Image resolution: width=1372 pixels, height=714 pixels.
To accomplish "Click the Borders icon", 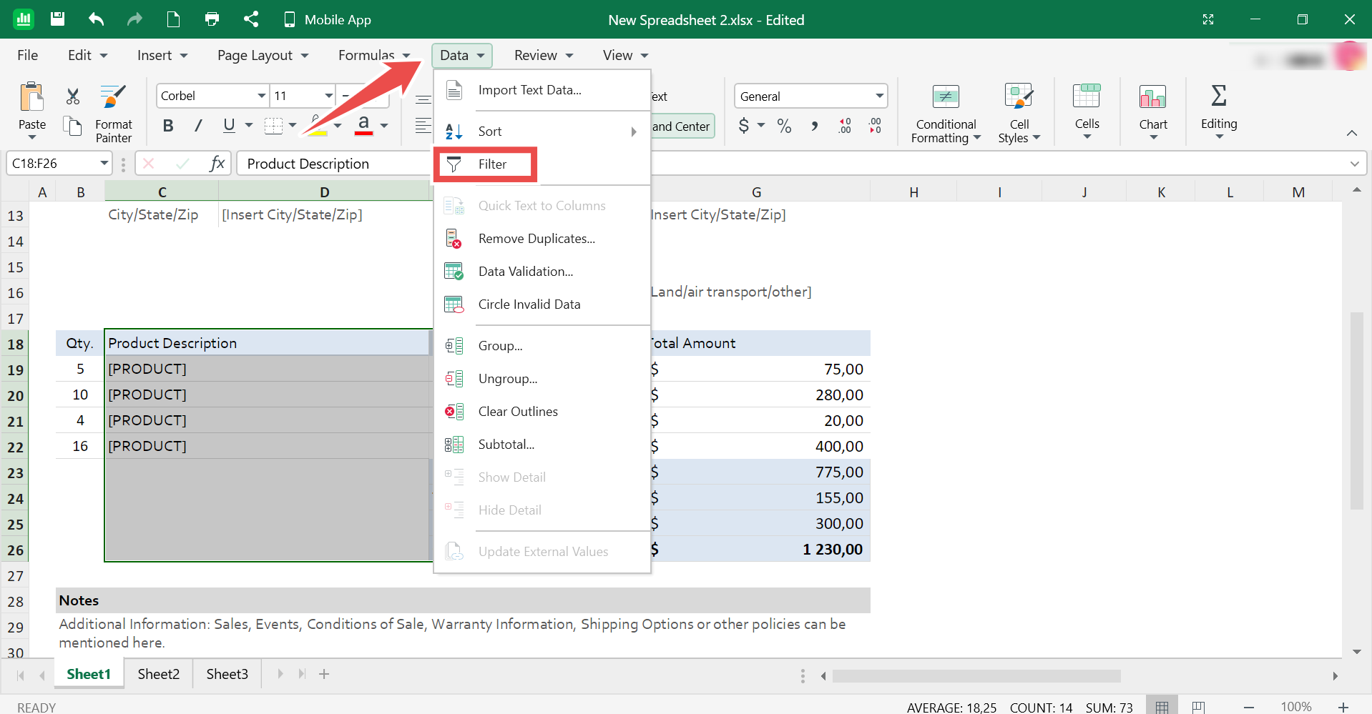I will 273,126.
